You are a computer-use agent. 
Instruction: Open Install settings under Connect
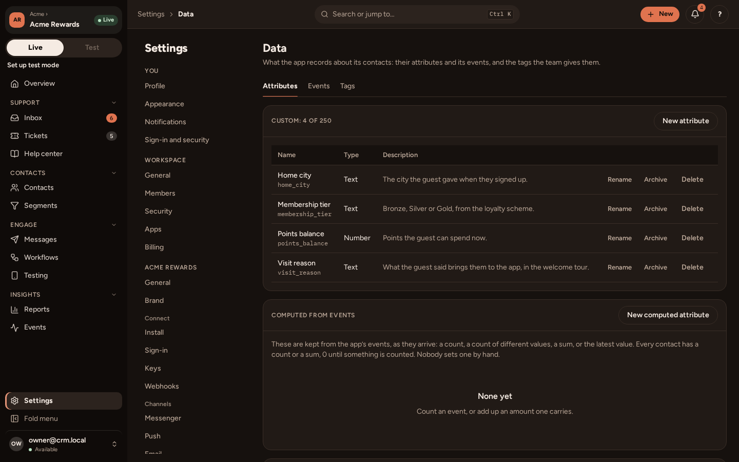click(x=154, y=333)
